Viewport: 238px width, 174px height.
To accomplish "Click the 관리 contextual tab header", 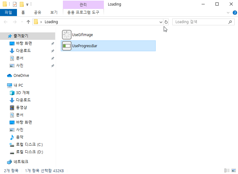I will click(83, 5).
